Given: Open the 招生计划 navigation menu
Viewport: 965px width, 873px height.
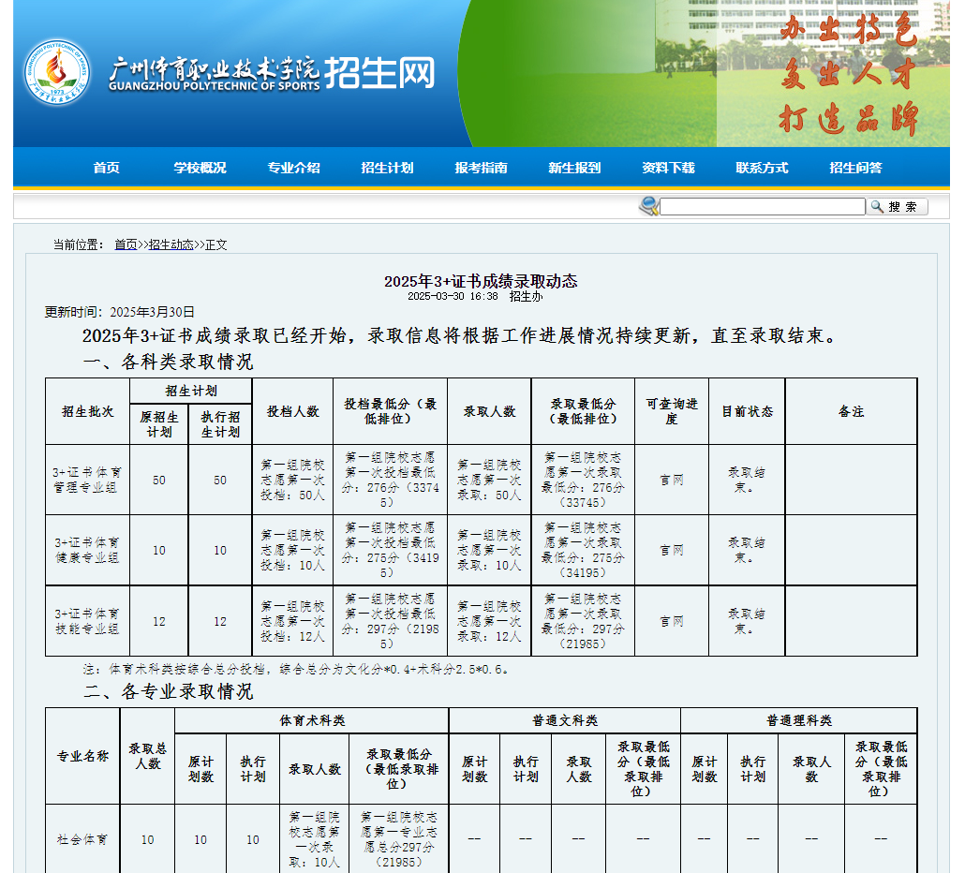Looking at the screenshot, I should [386, 167].
